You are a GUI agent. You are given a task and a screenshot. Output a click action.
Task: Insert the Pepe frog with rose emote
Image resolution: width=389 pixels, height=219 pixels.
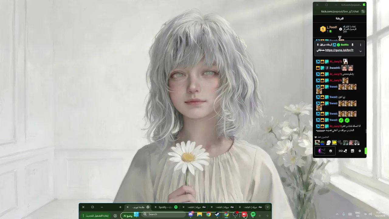click(323, 143)
